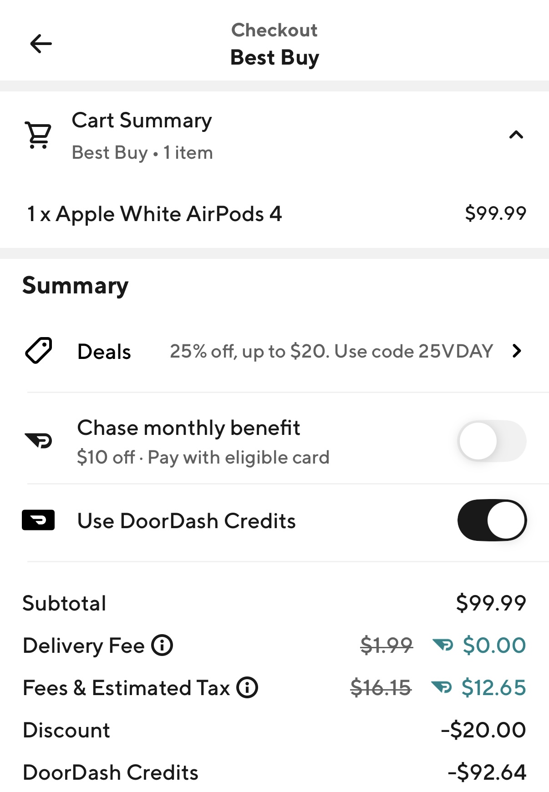Tap the DashPass logo beside Chase benefit
The height and width of the screenshot is (792, 549).
click(x=39, y=440)
